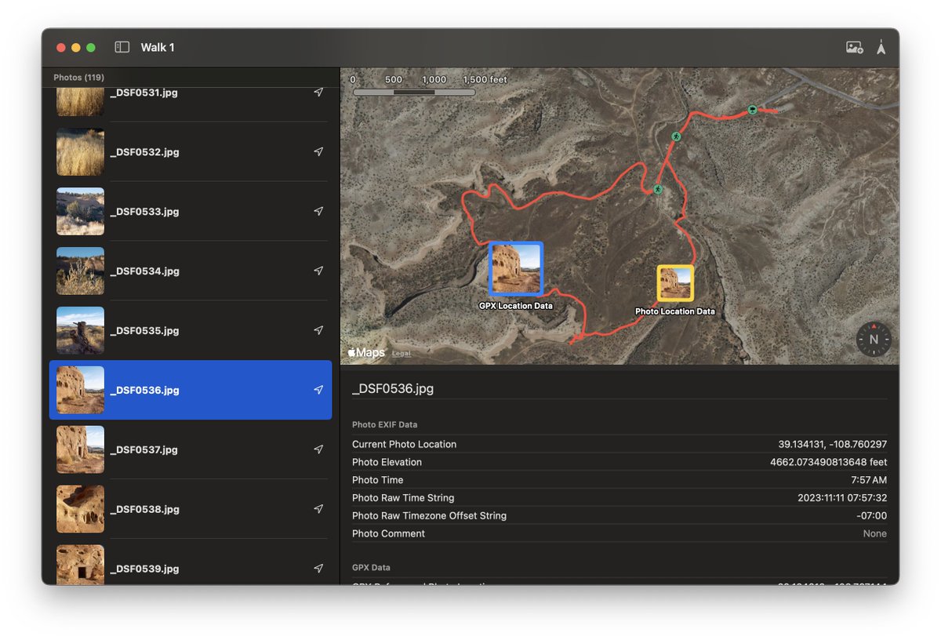
Task: Click the yellow Photo Location Data pin
Action: [x=675, y=283]
